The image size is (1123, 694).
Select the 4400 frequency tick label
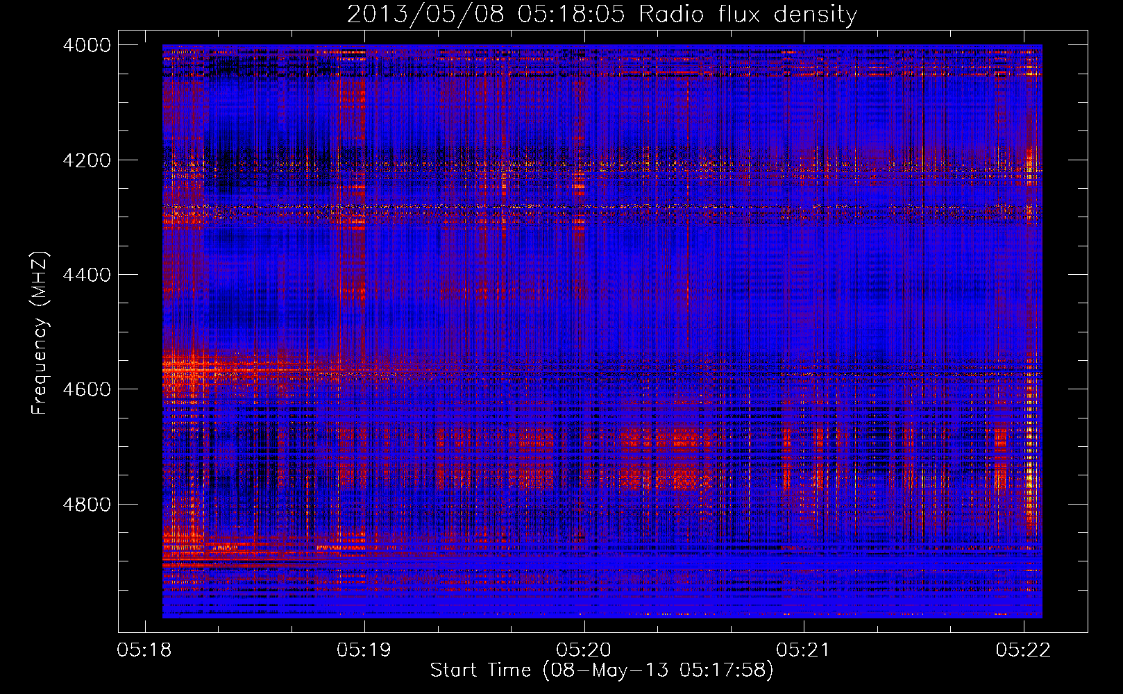point(87,275)
